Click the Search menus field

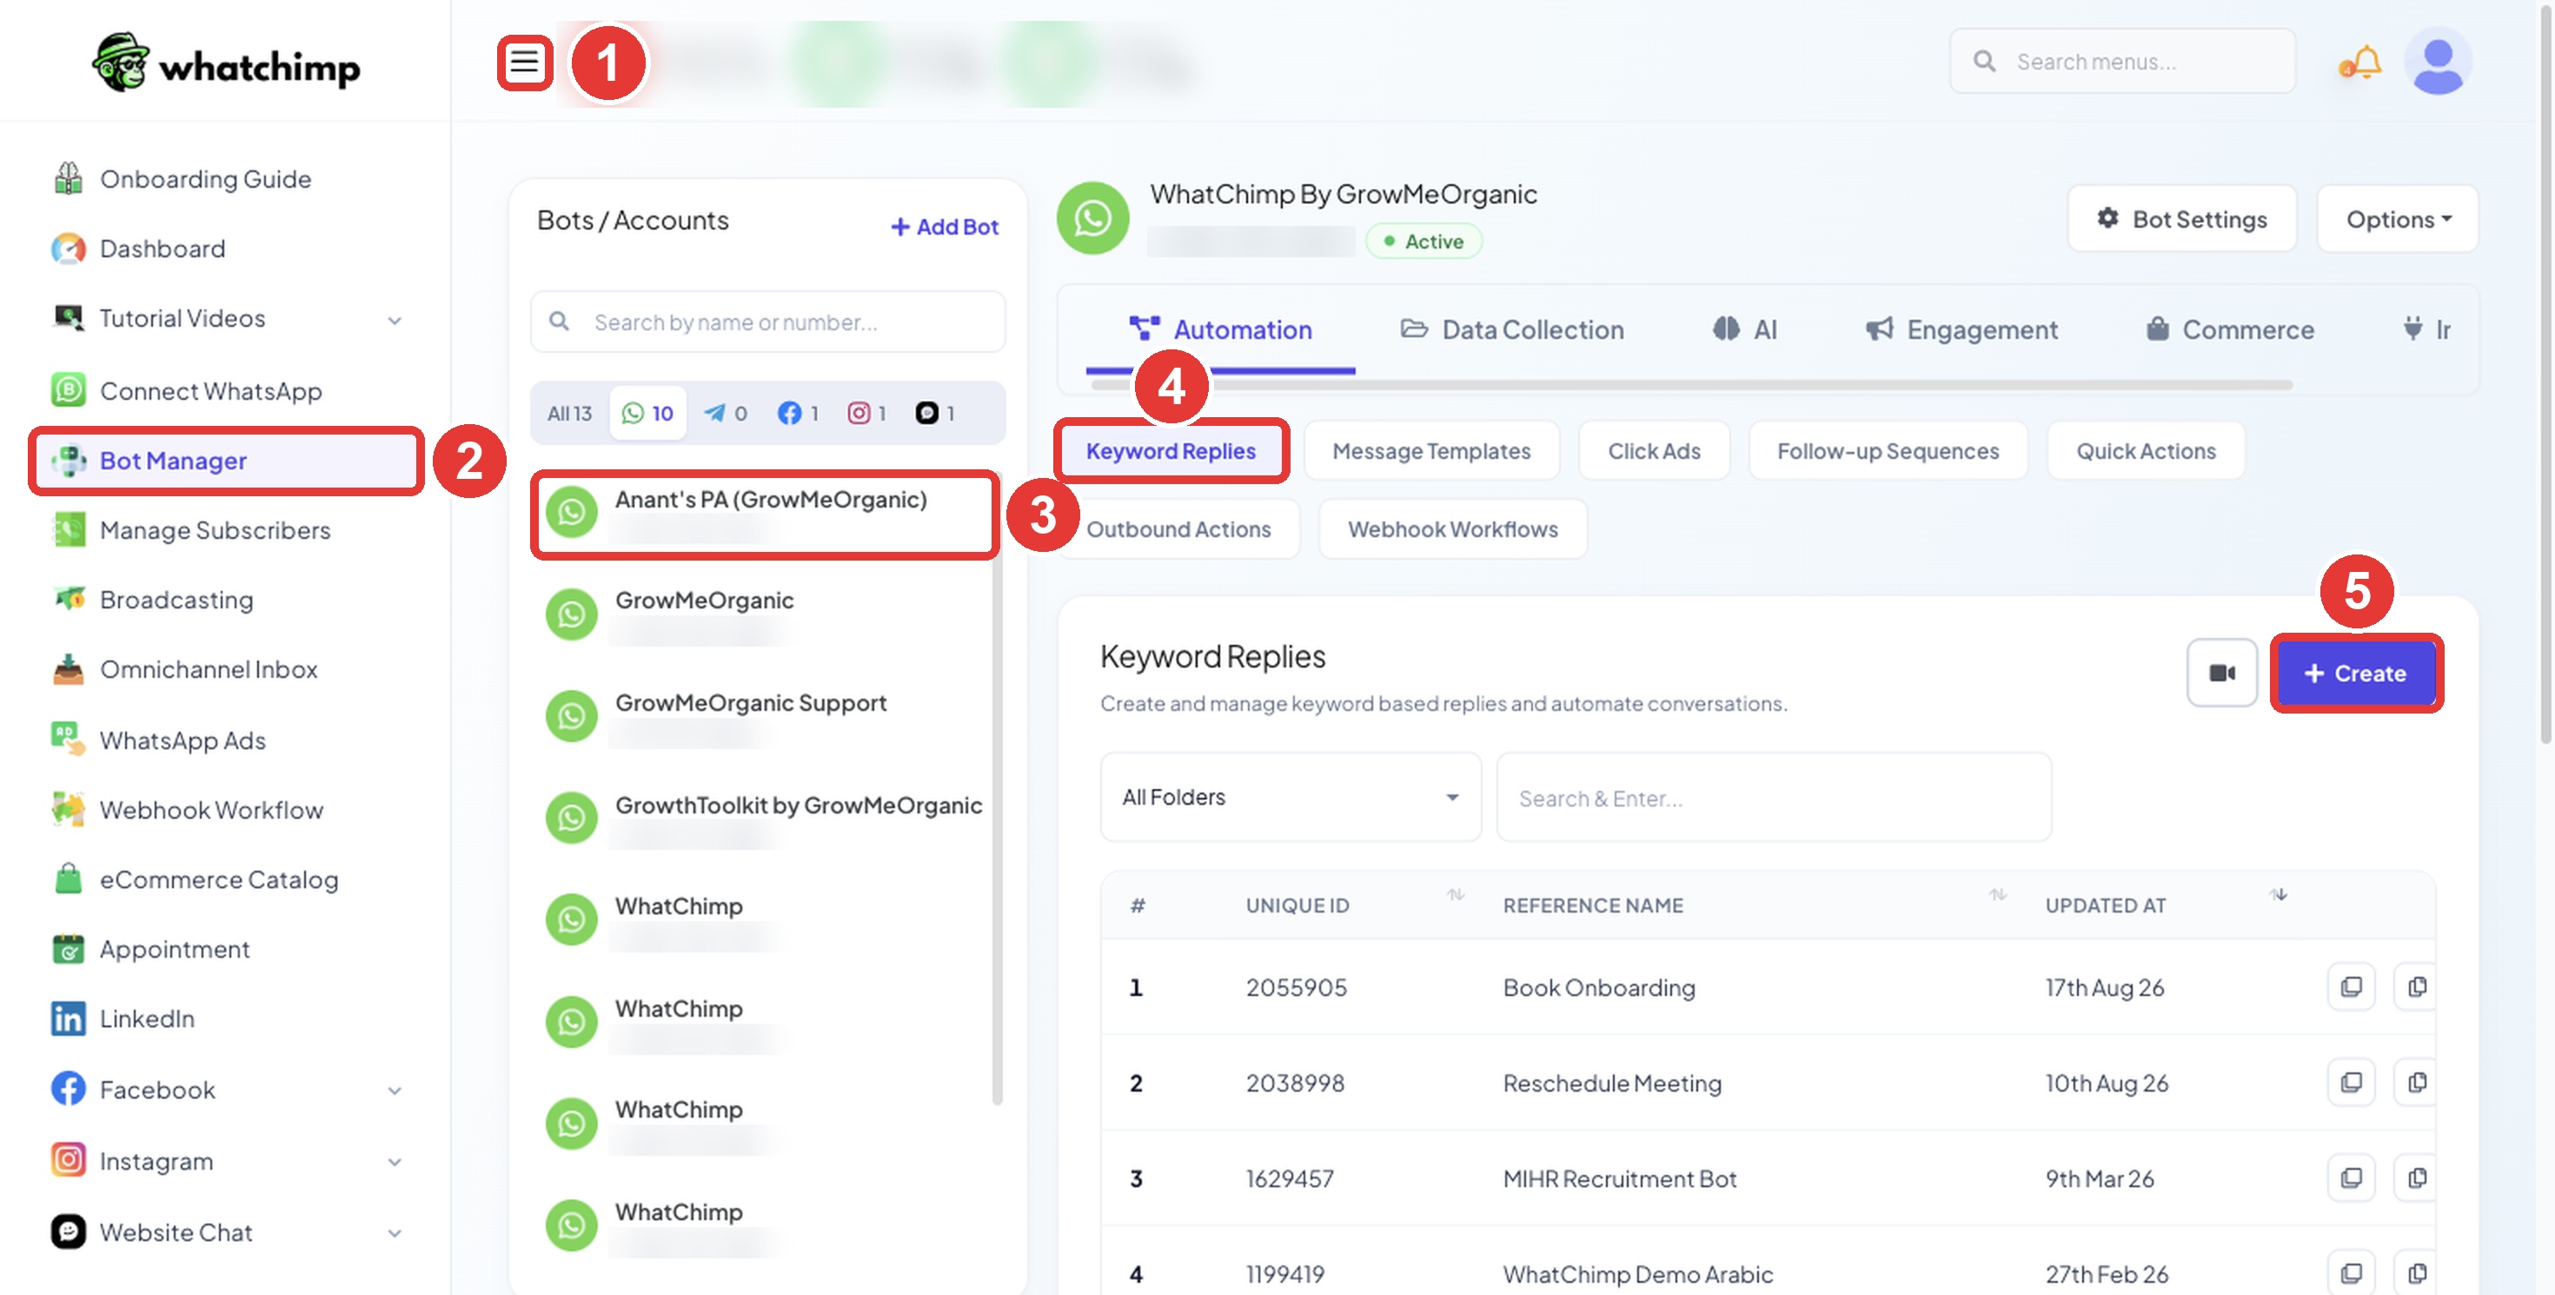pyautogui.click(x=2121, y=62)
